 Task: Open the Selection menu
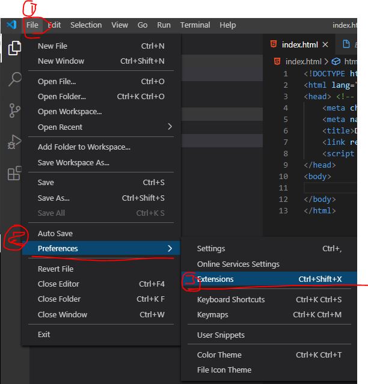(x=86, y=25)
